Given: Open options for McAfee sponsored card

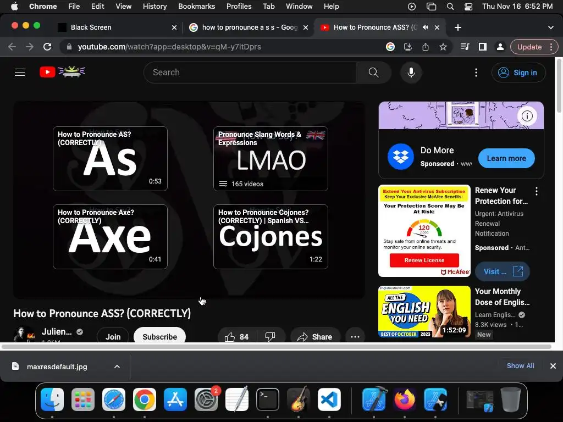Looking at the screenshot, I should [x=537, y=191].
